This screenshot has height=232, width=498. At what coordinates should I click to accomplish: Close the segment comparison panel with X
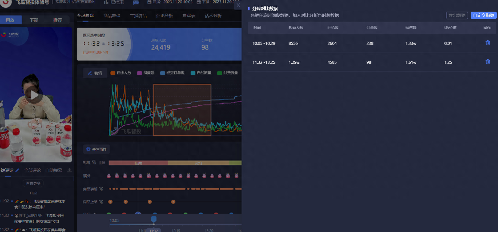pos(238,5)
